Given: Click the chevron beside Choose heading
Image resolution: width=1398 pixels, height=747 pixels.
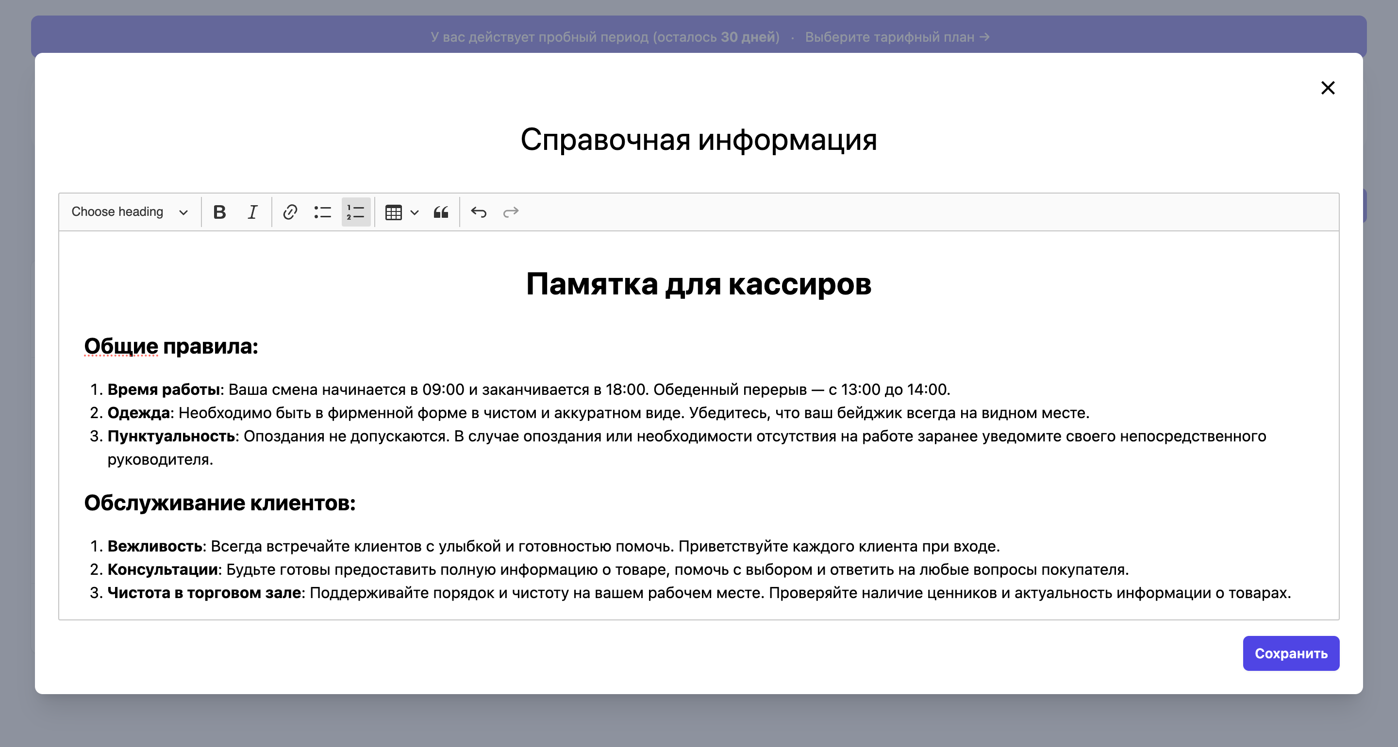Looking at the screenshot, I should click(x=183, y=212).
